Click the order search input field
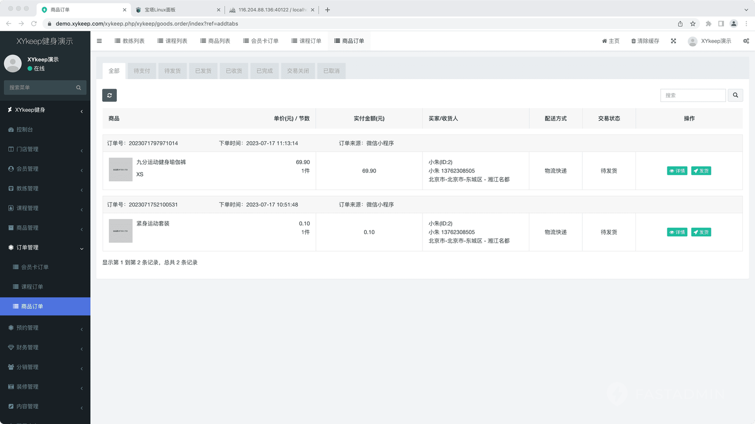Viewport: 755px width, 424px height. [x=692, y=95]
